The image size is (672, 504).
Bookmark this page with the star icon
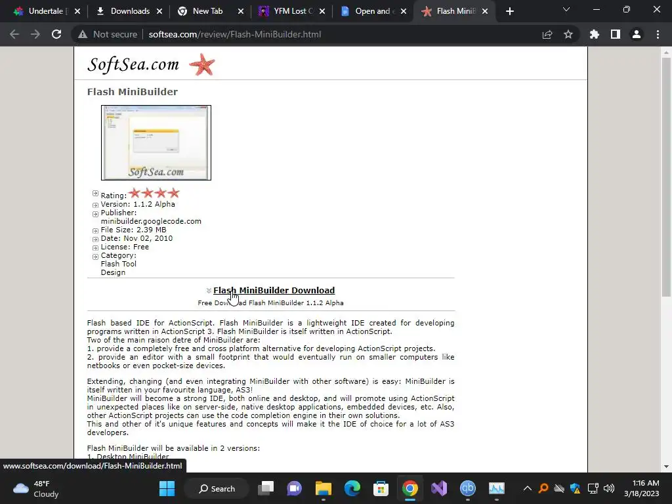click(568, 34)
